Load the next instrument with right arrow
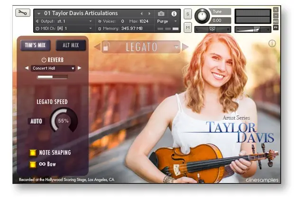Screen dimensions: 294x204 149,13
